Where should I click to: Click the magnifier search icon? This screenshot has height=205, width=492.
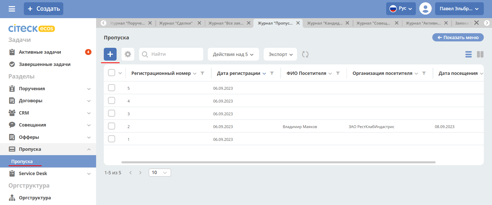(145, 54)
